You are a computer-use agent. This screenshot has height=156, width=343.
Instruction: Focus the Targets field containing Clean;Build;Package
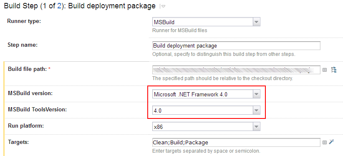pos(236,142)
